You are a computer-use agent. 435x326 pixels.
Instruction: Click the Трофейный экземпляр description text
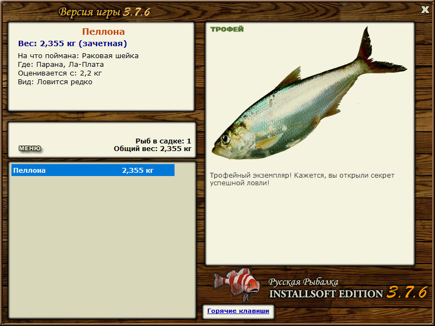pyautogui.click(x=302, y=179)
